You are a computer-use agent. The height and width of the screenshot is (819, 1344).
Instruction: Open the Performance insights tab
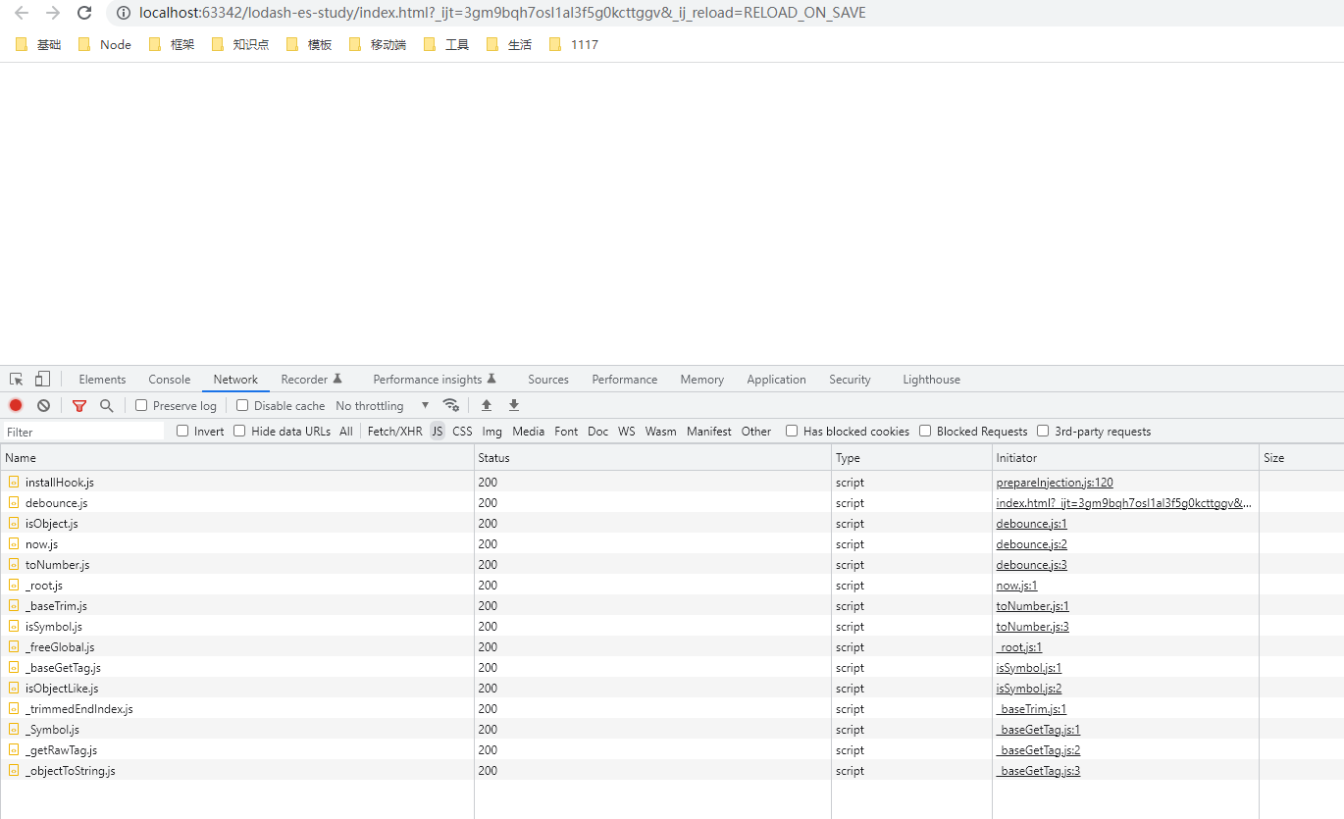pyautogui.click(x=435, y=380)
